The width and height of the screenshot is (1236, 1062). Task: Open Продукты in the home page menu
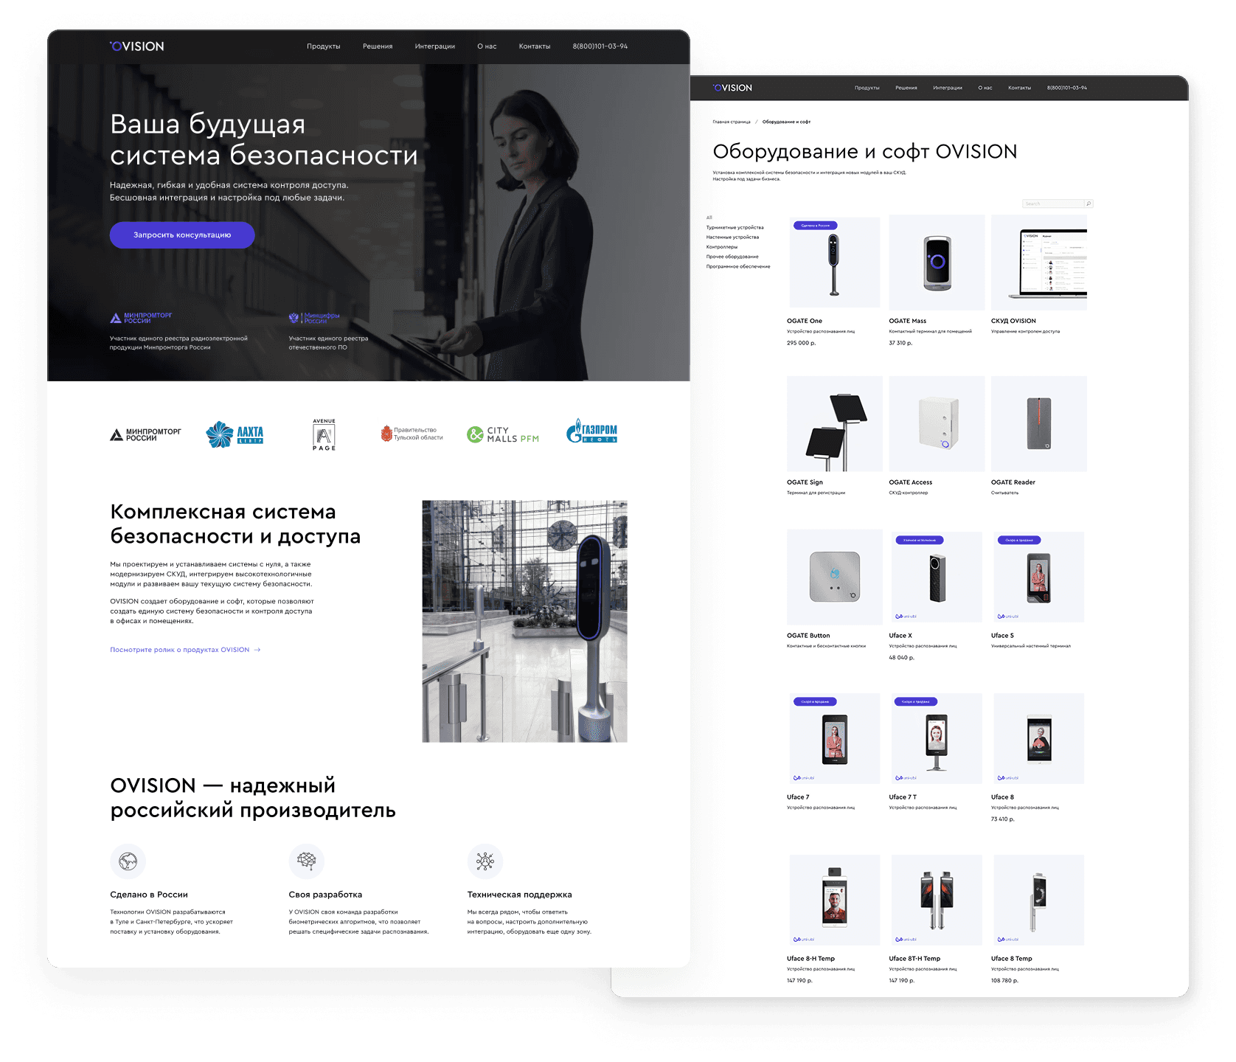324,46
